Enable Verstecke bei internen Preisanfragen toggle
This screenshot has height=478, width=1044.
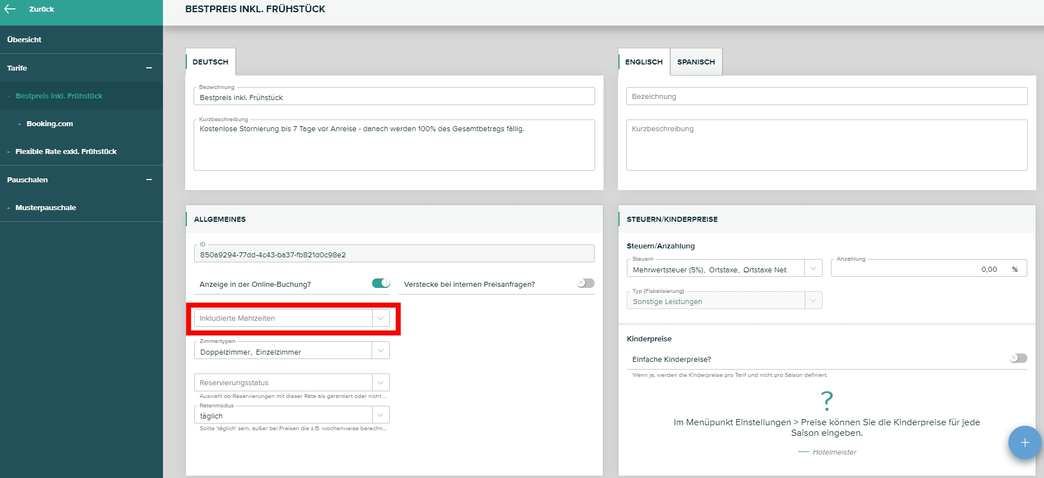[x=585, y=283]
